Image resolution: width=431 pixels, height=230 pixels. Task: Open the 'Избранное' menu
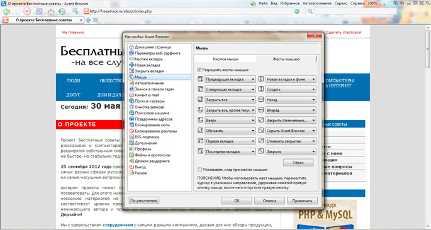(x=289, y=3)
